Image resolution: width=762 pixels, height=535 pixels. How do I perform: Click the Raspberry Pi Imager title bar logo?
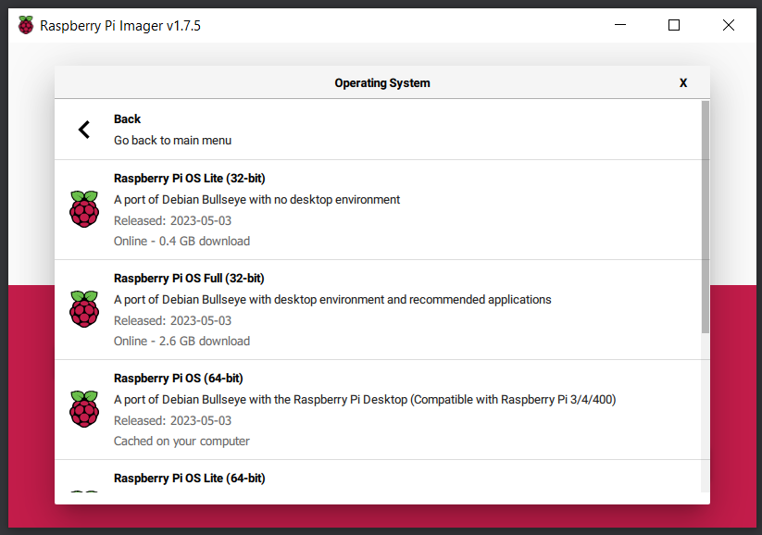26,25
